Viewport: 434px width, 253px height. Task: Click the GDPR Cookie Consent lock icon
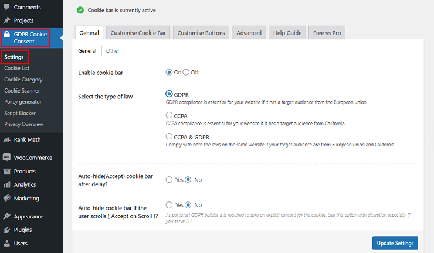7,35
